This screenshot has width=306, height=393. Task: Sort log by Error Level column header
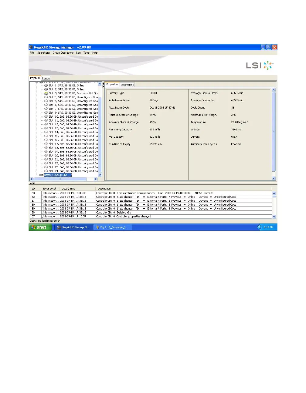[x=50, y=189]
